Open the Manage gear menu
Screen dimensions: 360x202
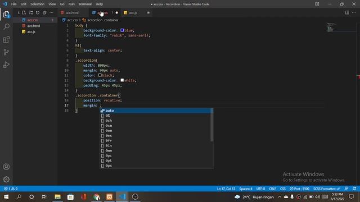point(6,179)
